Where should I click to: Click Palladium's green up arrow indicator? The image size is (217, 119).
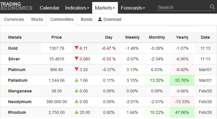[77, 80]
